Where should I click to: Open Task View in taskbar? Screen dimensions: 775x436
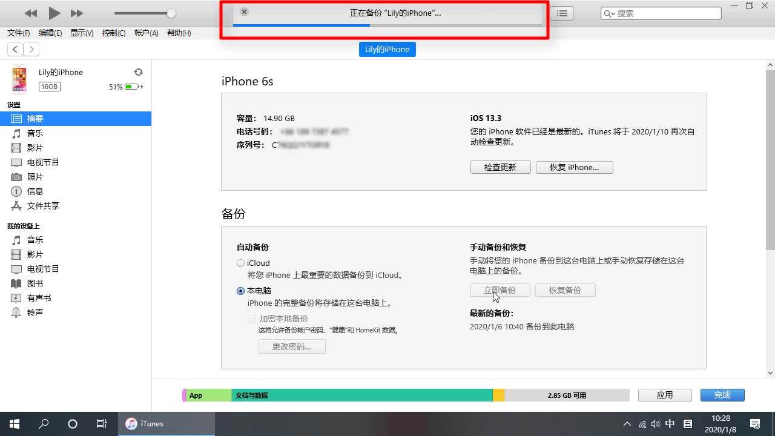tap(102, 424)
